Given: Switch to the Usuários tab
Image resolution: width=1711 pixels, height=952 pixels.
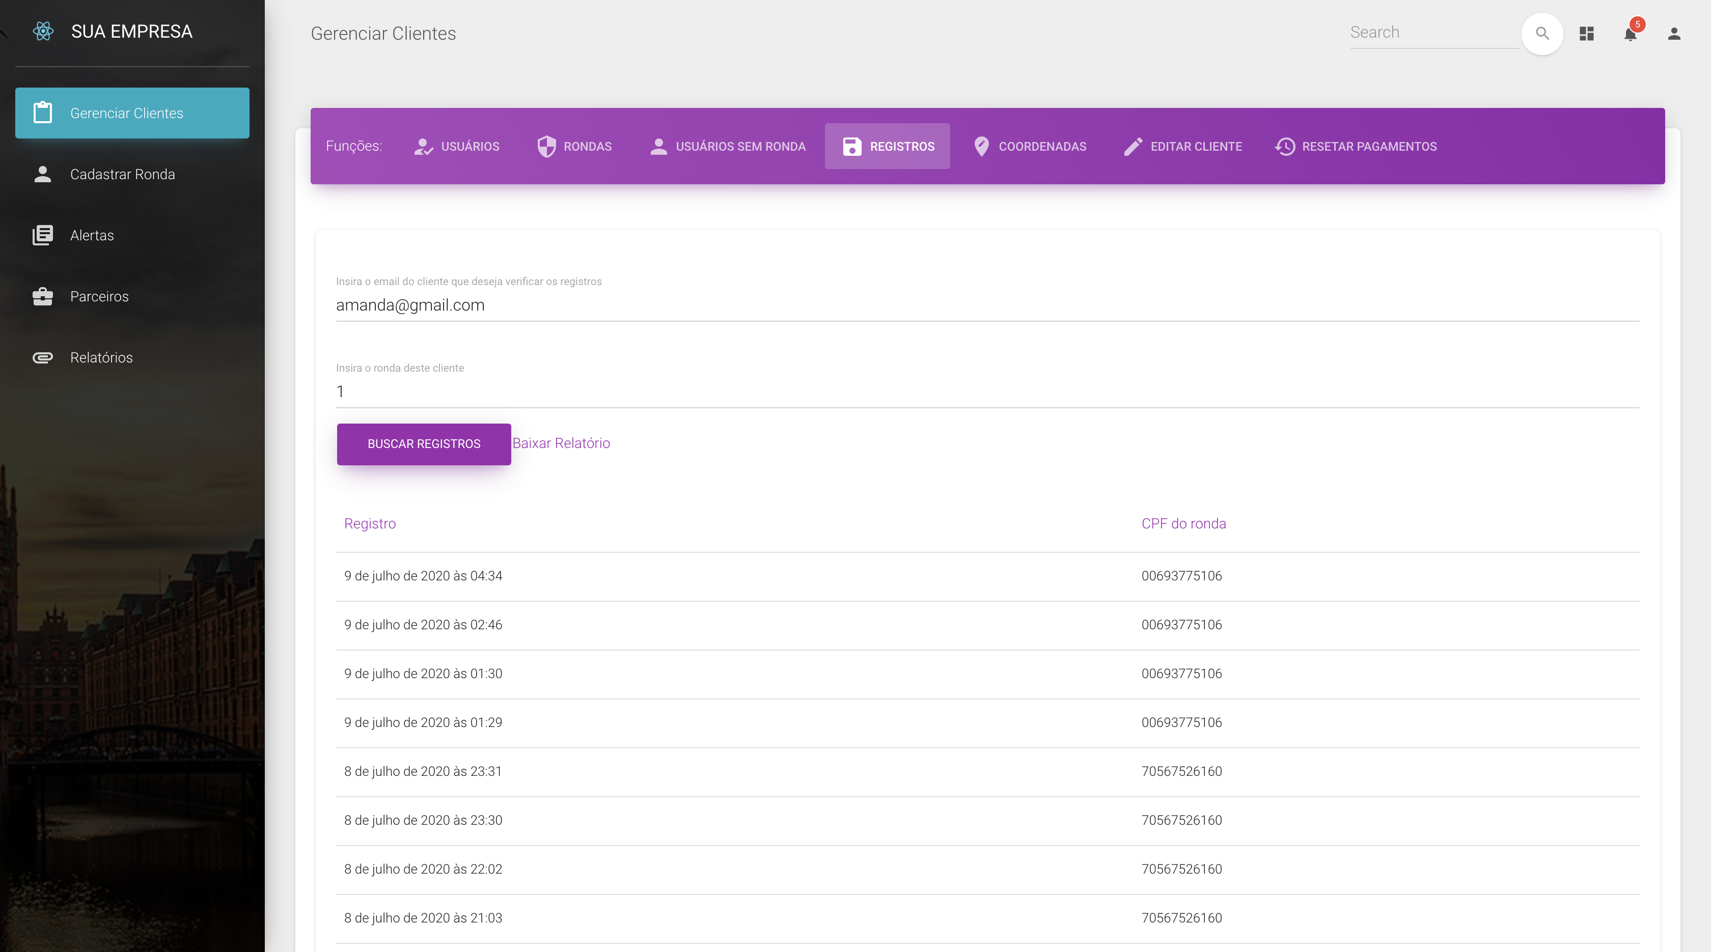Looking at the screenshot, I should point(456,146).
